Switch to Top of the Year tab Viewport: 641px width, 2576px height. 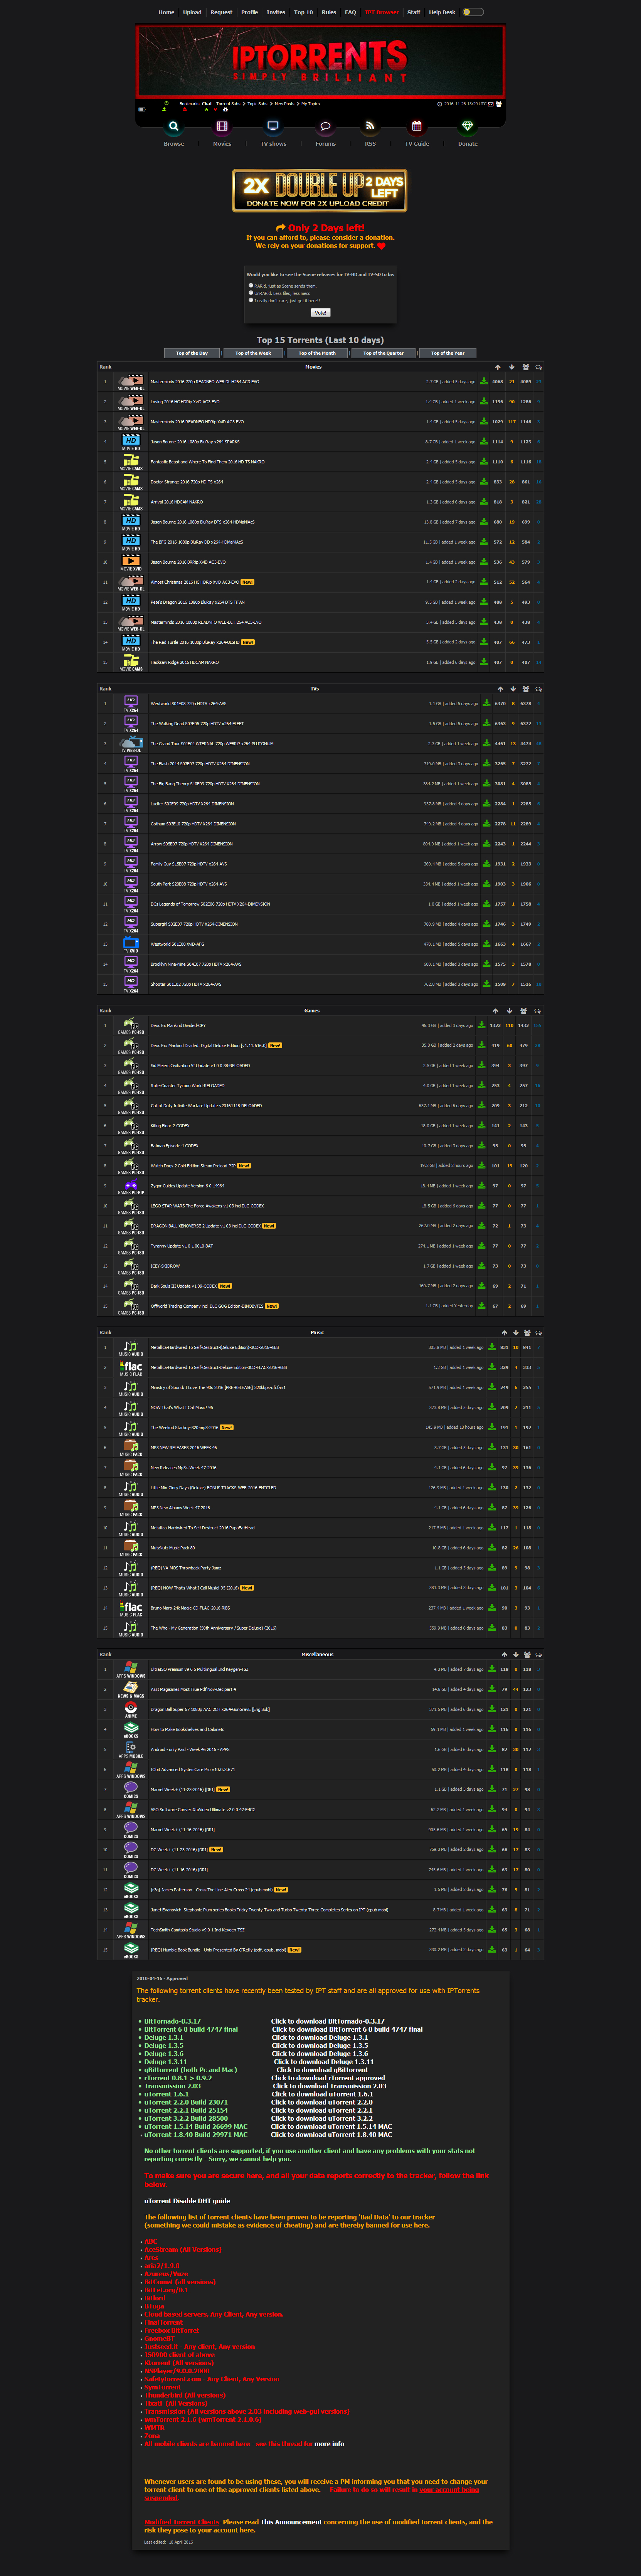(448, 353)
